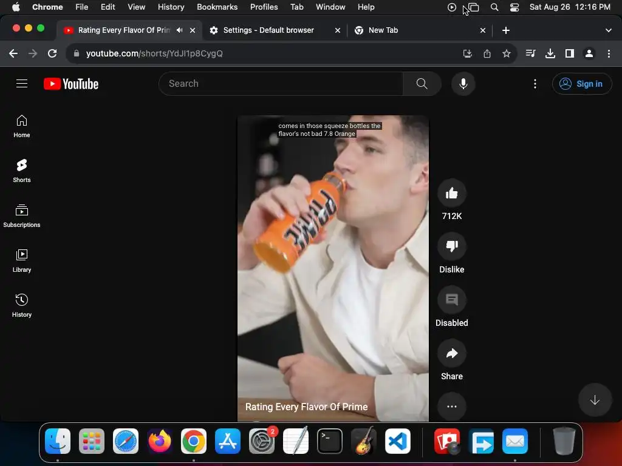The height and width of the screenshot is (466, 622).
Task: Focus the YouTube Search field
Action: (x=281, y=84)
